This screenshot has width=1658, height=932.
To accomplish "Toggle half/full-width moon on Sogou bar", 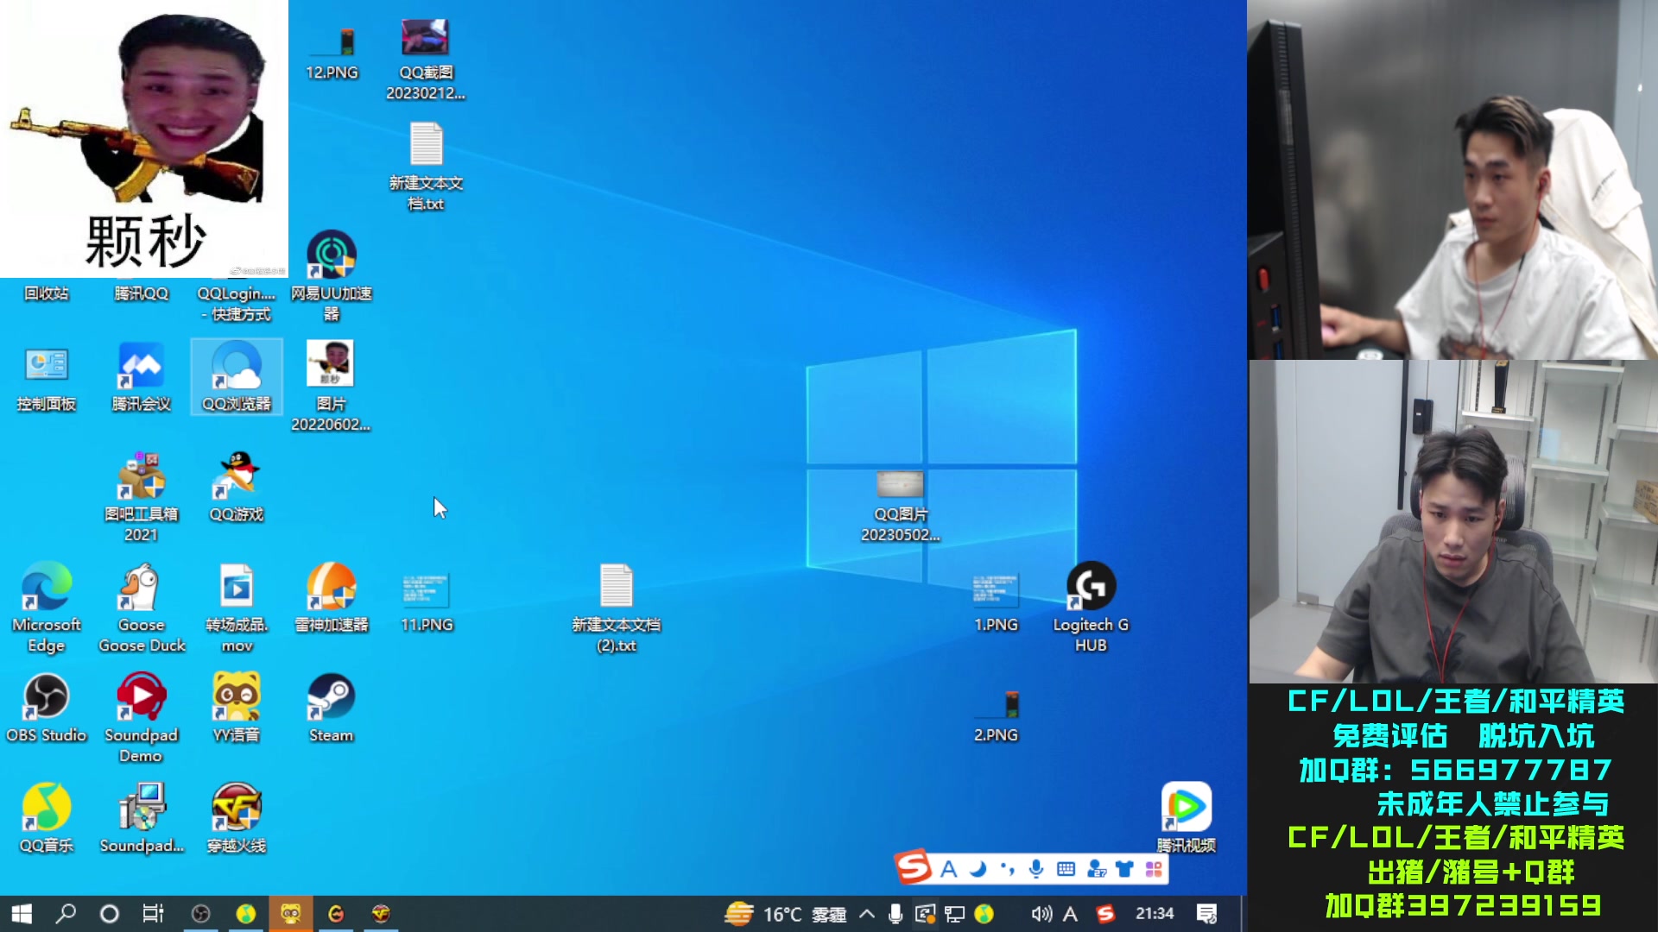I will (978, 869).
